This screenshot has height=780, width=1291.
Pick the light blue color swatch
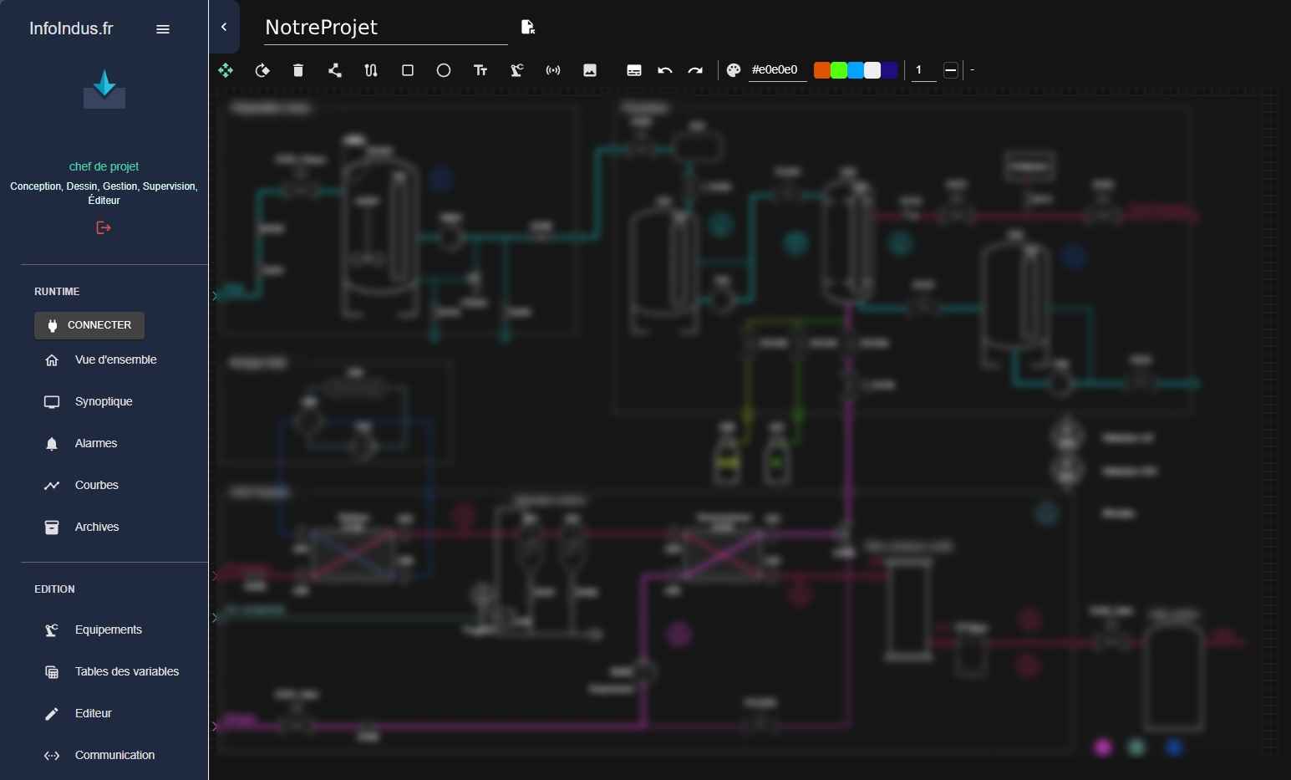856,70
